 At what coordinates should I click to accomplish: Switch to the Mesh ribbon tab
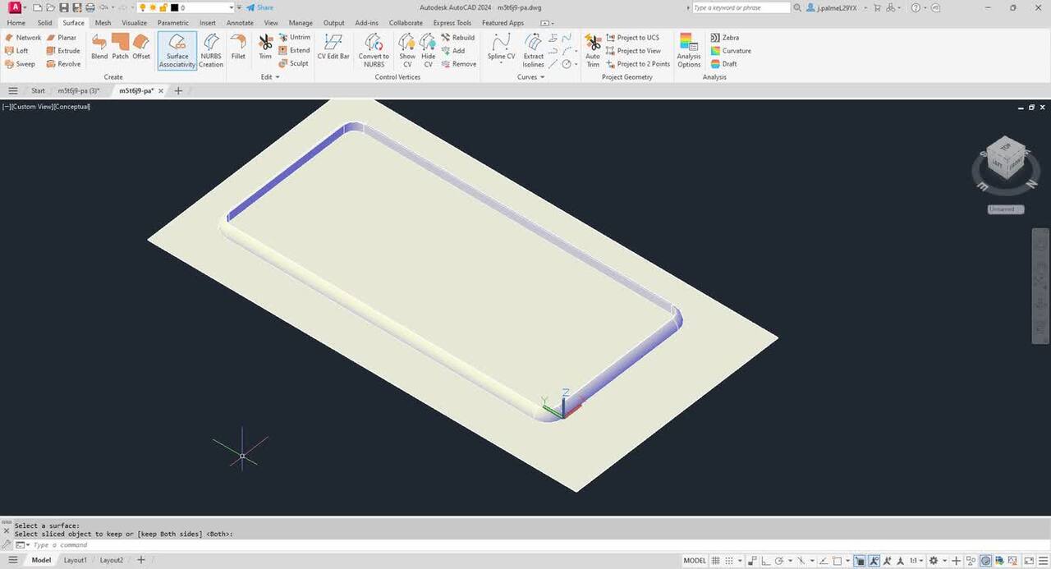(103, 23)
